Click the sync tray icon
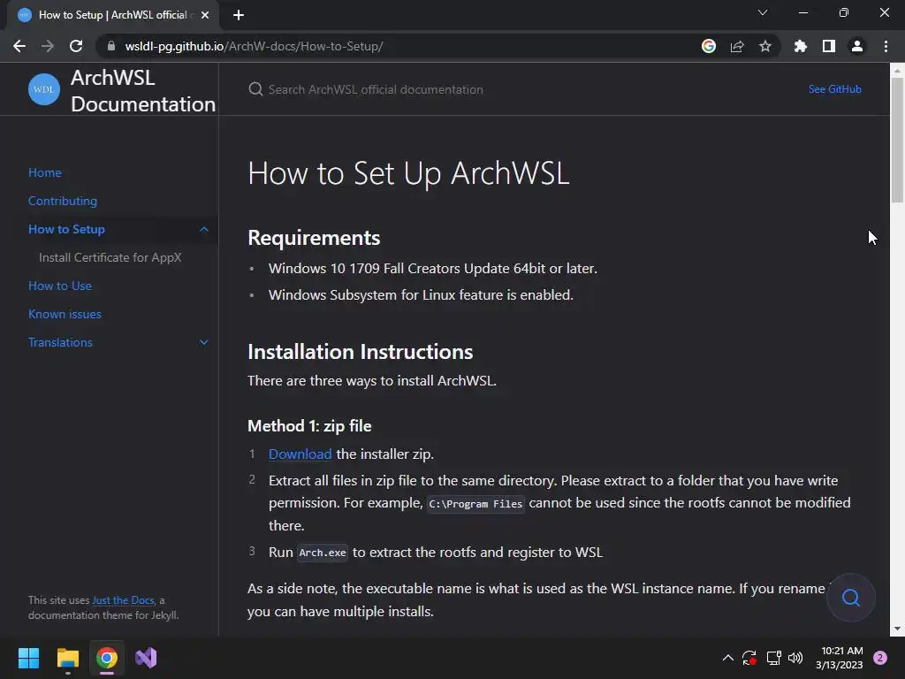 [x=749, y=658]
